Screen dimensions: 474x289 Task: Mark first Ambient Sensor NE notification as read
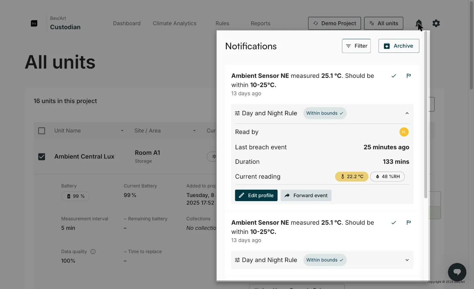tap(394, 76)
